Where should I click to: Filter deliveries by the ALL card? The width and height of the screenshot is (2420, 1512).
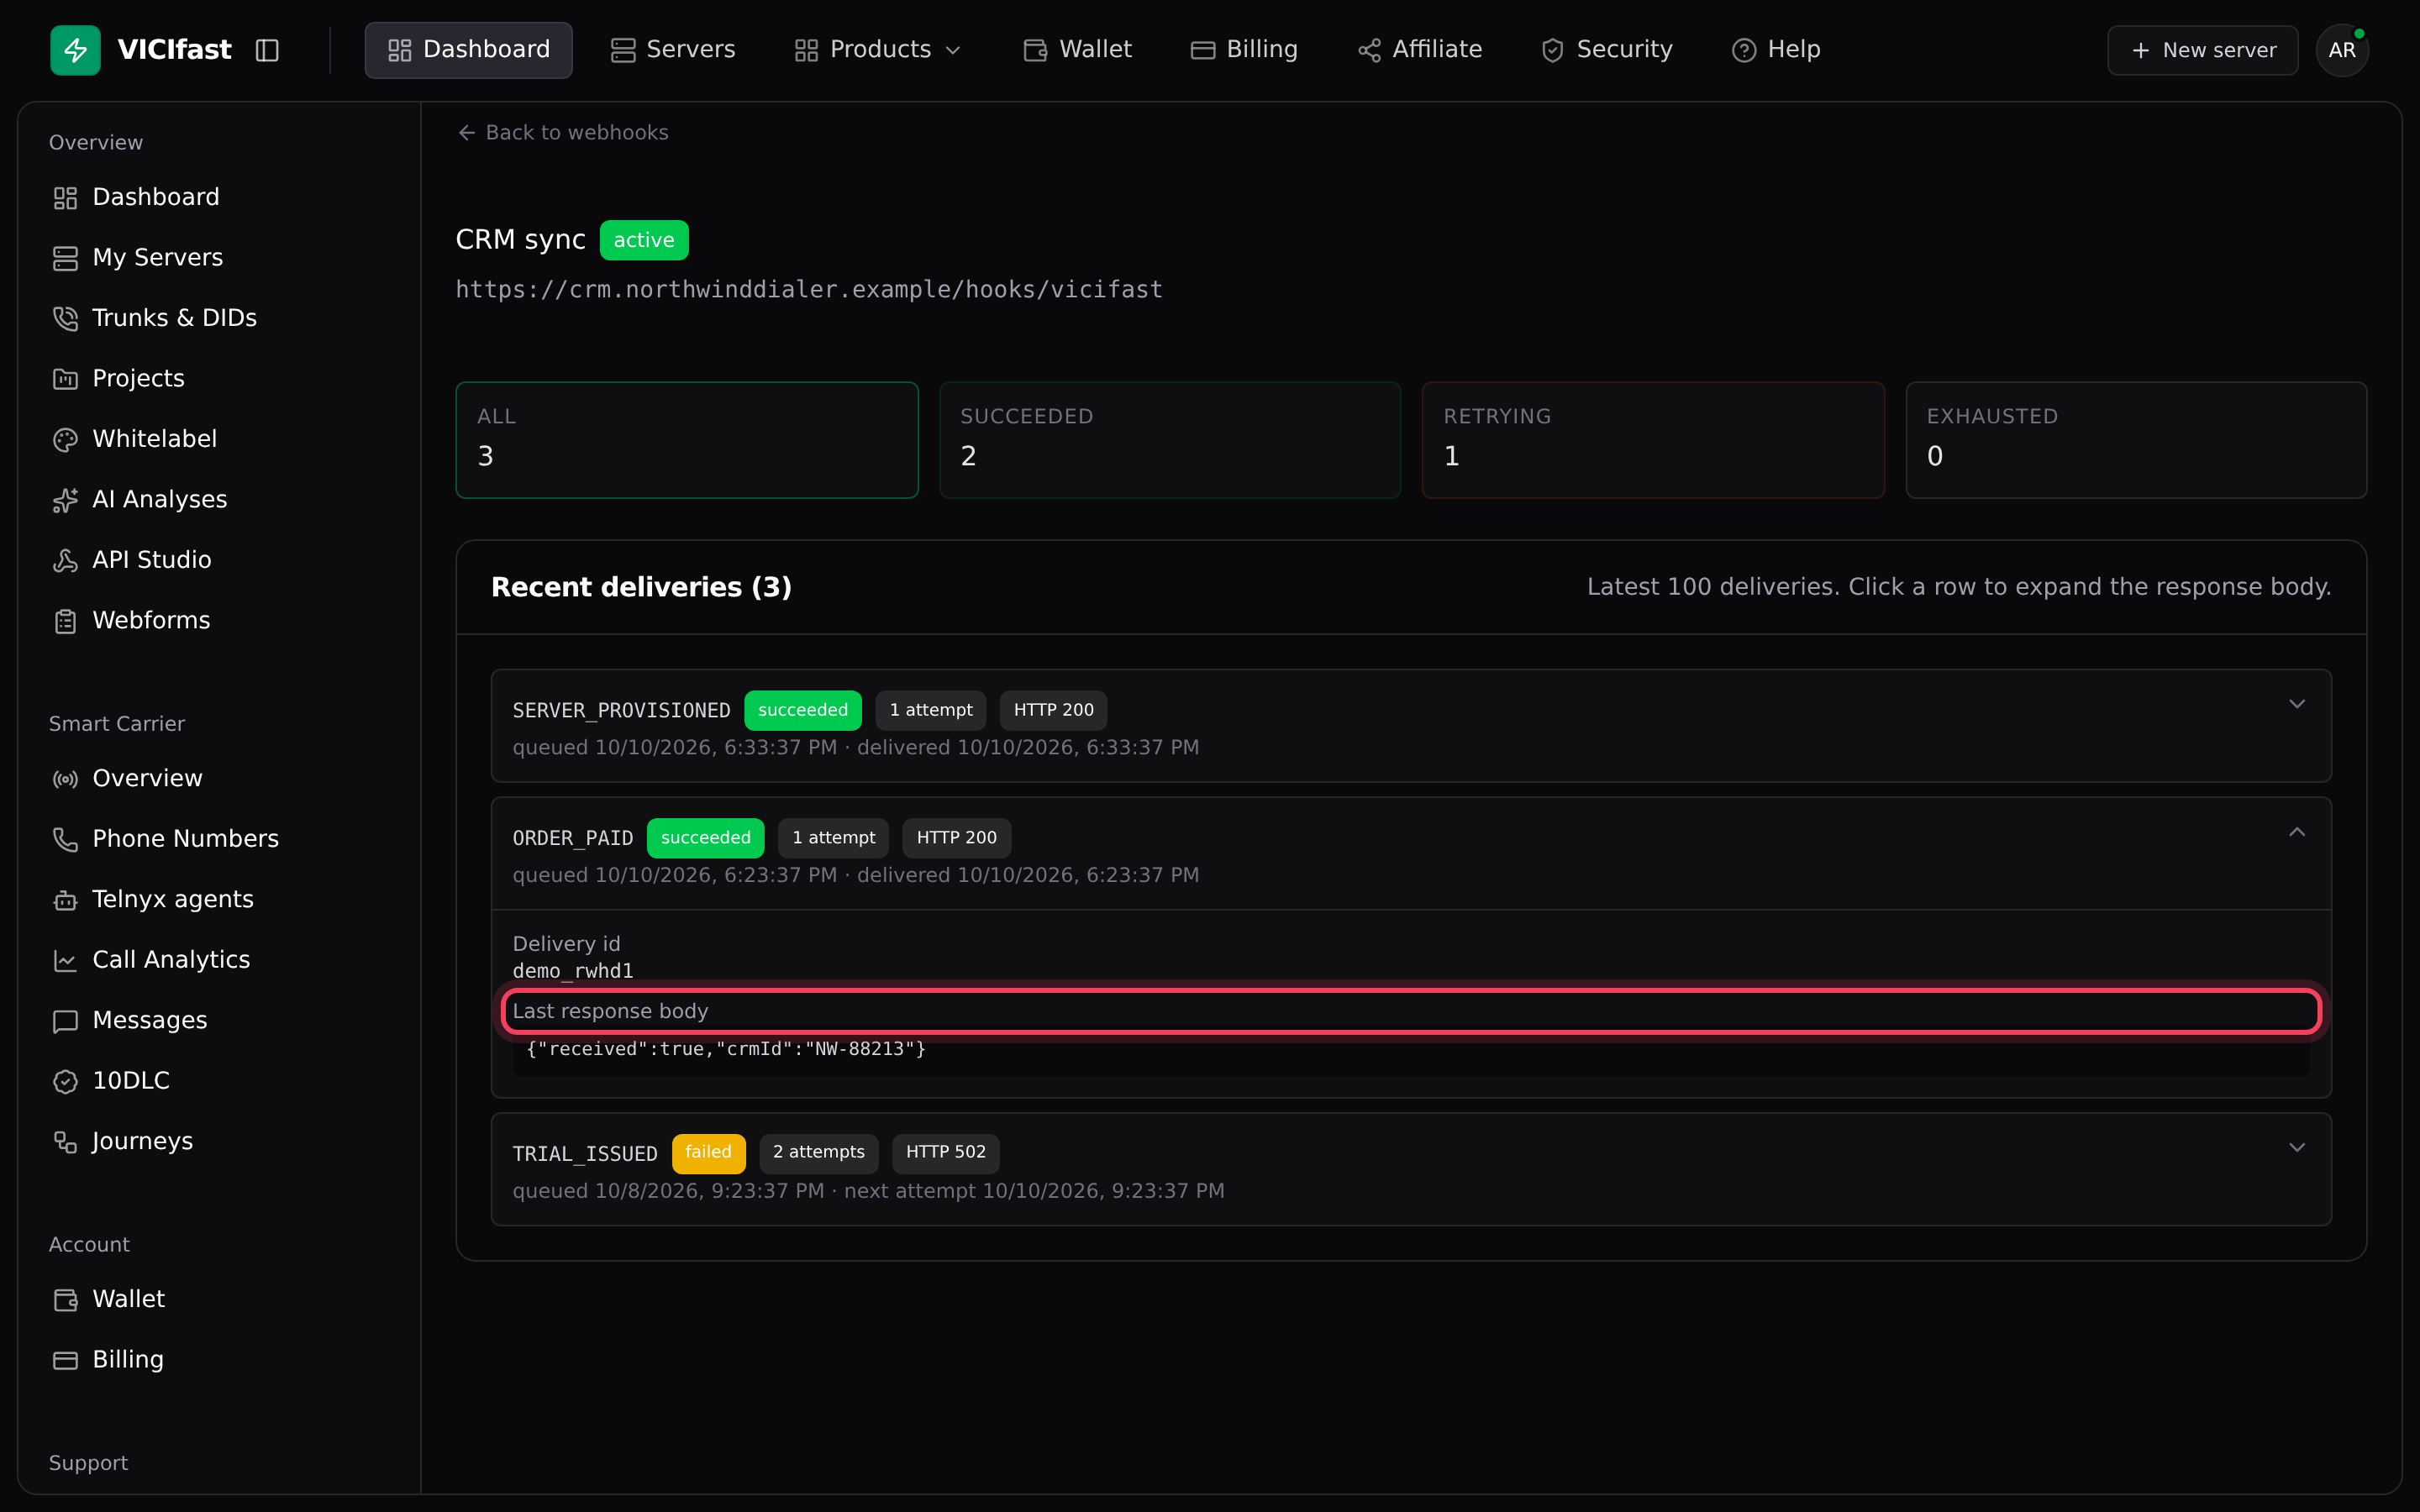(x=687, y=440)
